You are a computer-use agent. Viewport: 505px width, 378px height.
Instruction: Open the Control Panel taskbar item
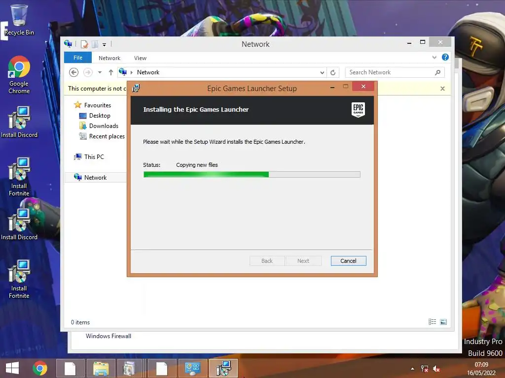click(x=193, y=368)
